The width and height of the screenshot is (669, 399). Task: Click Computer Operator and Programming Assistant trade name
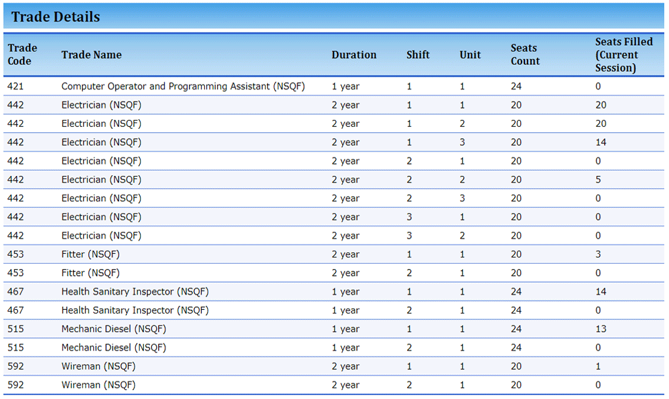tap(183, 86)
